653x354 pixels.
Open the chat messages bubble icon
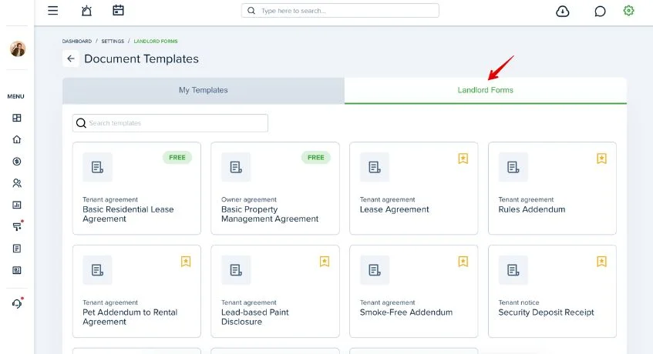(600, 12)
